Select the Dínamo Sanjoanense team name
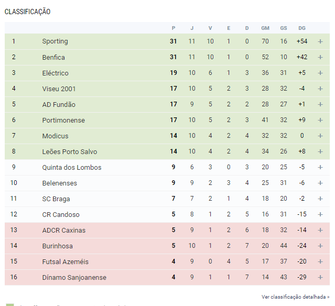 (x=74, y=277)
